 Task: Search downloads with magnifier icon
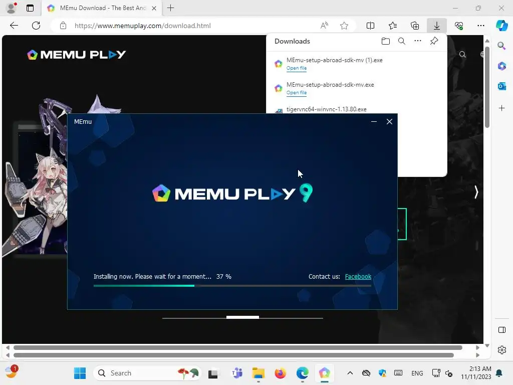click(401, 41)
